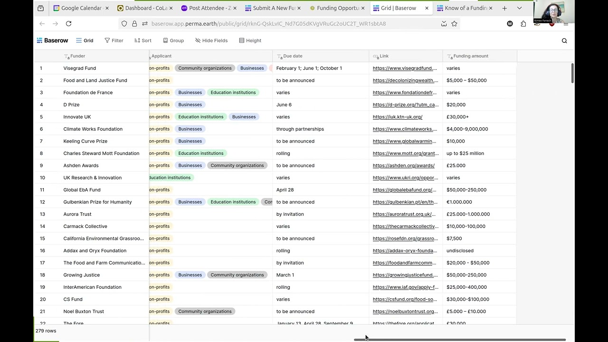Open the d-prize.org link
The image size is (608, 342).
[x=406, y=104]
